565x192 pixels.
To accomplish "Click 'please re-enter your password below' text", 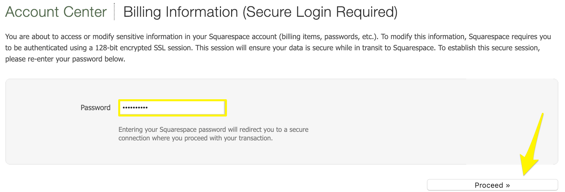I will click(65, 59).
